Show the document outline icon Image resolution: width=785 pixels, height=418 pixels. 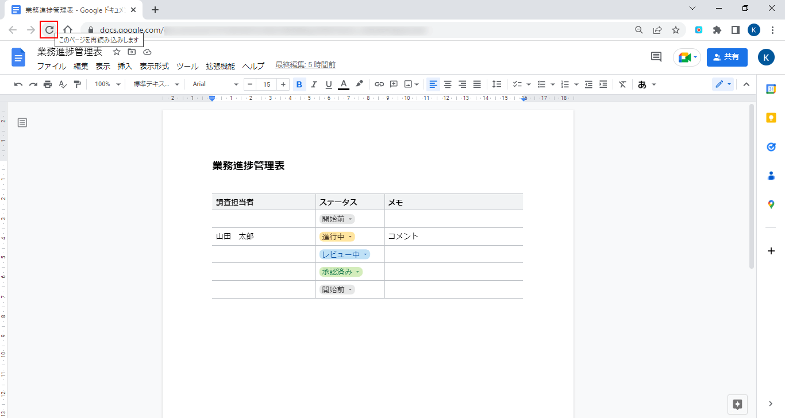pyautogui.click(x=22, y=122)
